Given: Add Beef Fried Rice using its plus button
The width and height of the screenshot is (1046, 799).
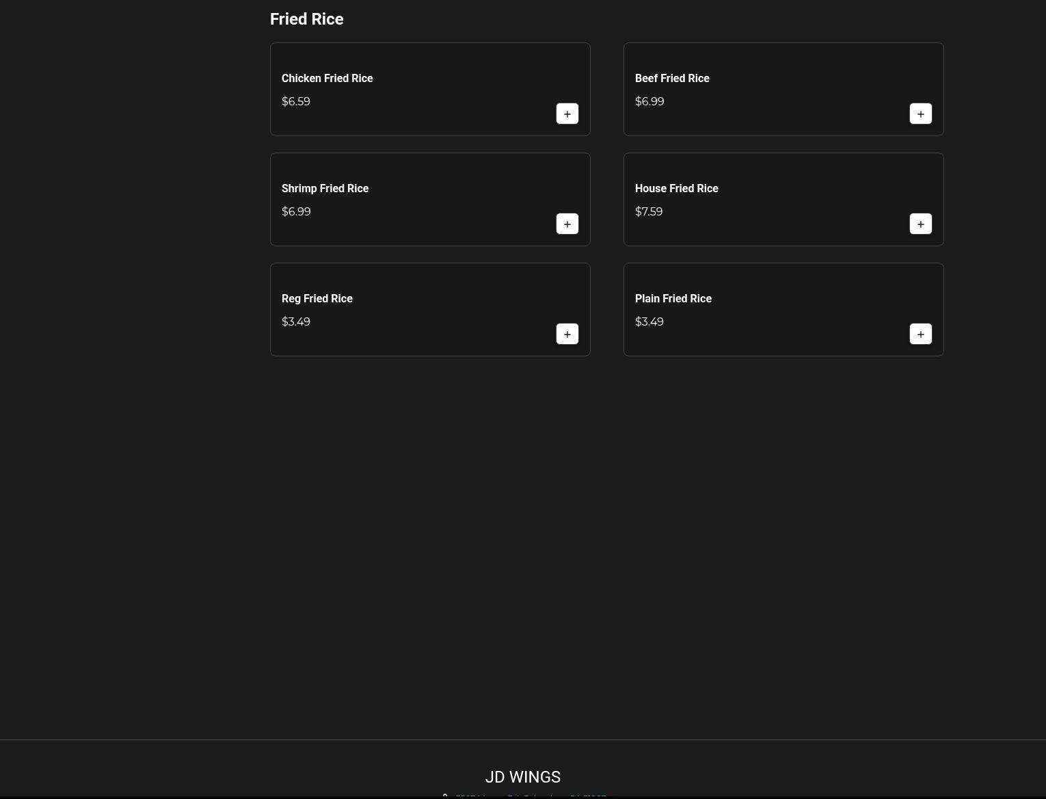Looking at the screenshot, I should click(x=921, y=114).
